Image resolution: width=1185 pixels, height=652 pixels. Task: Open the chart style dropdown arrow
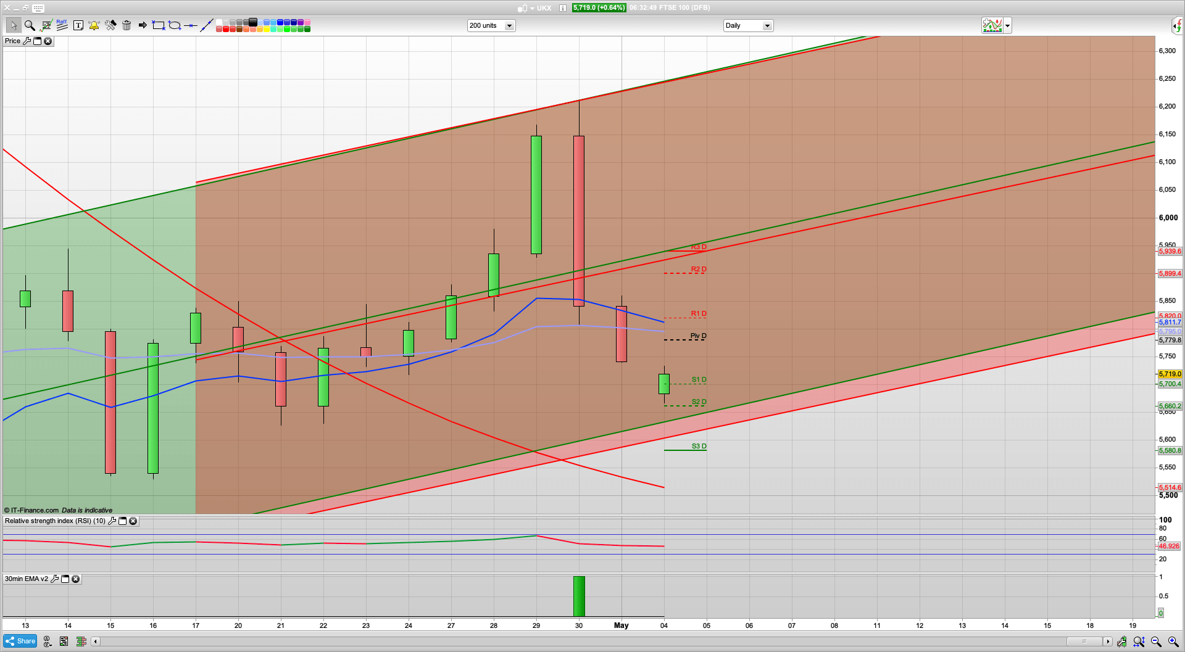(x=1007, y=26)
